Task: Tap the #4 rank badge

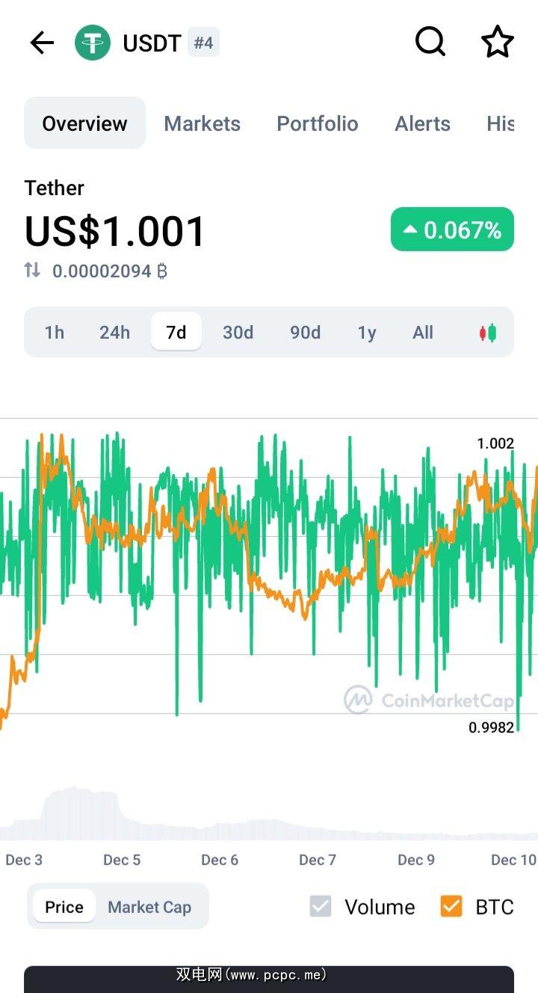Action: (x=203, y=43)
